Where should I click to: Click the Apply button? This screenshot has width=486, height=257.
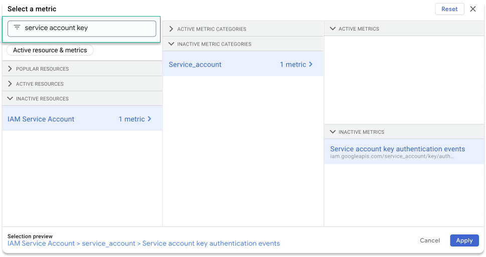(464, 240)
